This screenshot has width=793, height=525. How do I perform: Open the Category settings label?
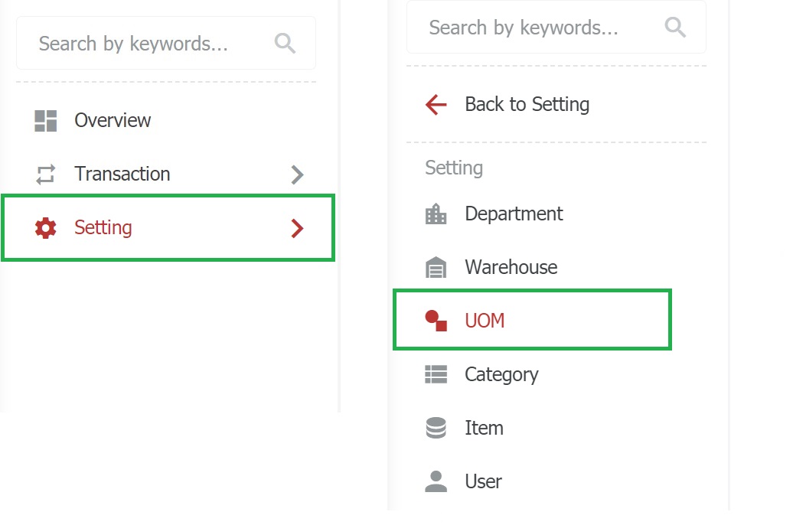[x=501, y=374]
